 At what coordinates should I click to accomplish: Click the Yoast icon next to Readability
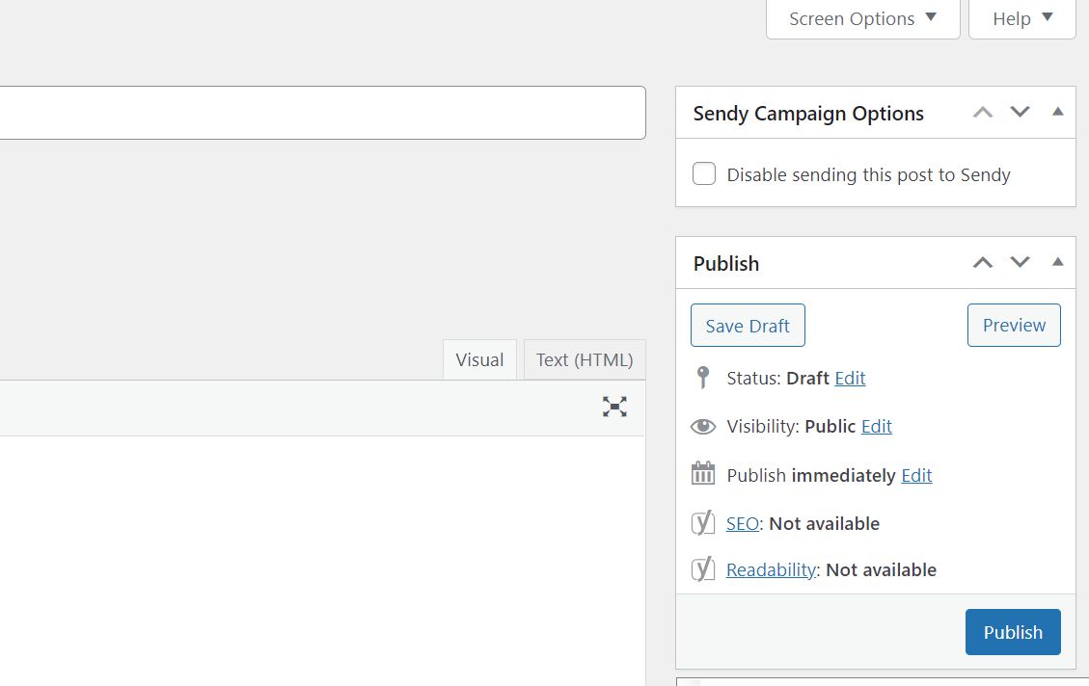click(703, 569)
